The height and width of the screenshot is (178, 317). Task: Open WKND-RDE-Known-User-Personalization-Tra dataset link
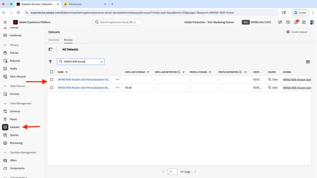point(84,80)
